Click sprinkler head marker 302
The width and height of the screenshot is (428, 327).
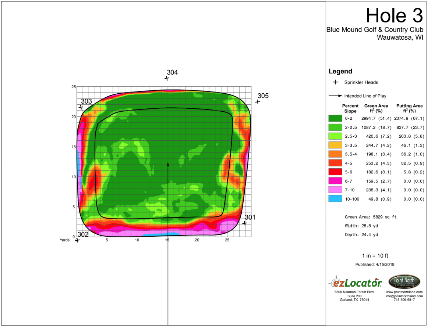pos(78,240)
